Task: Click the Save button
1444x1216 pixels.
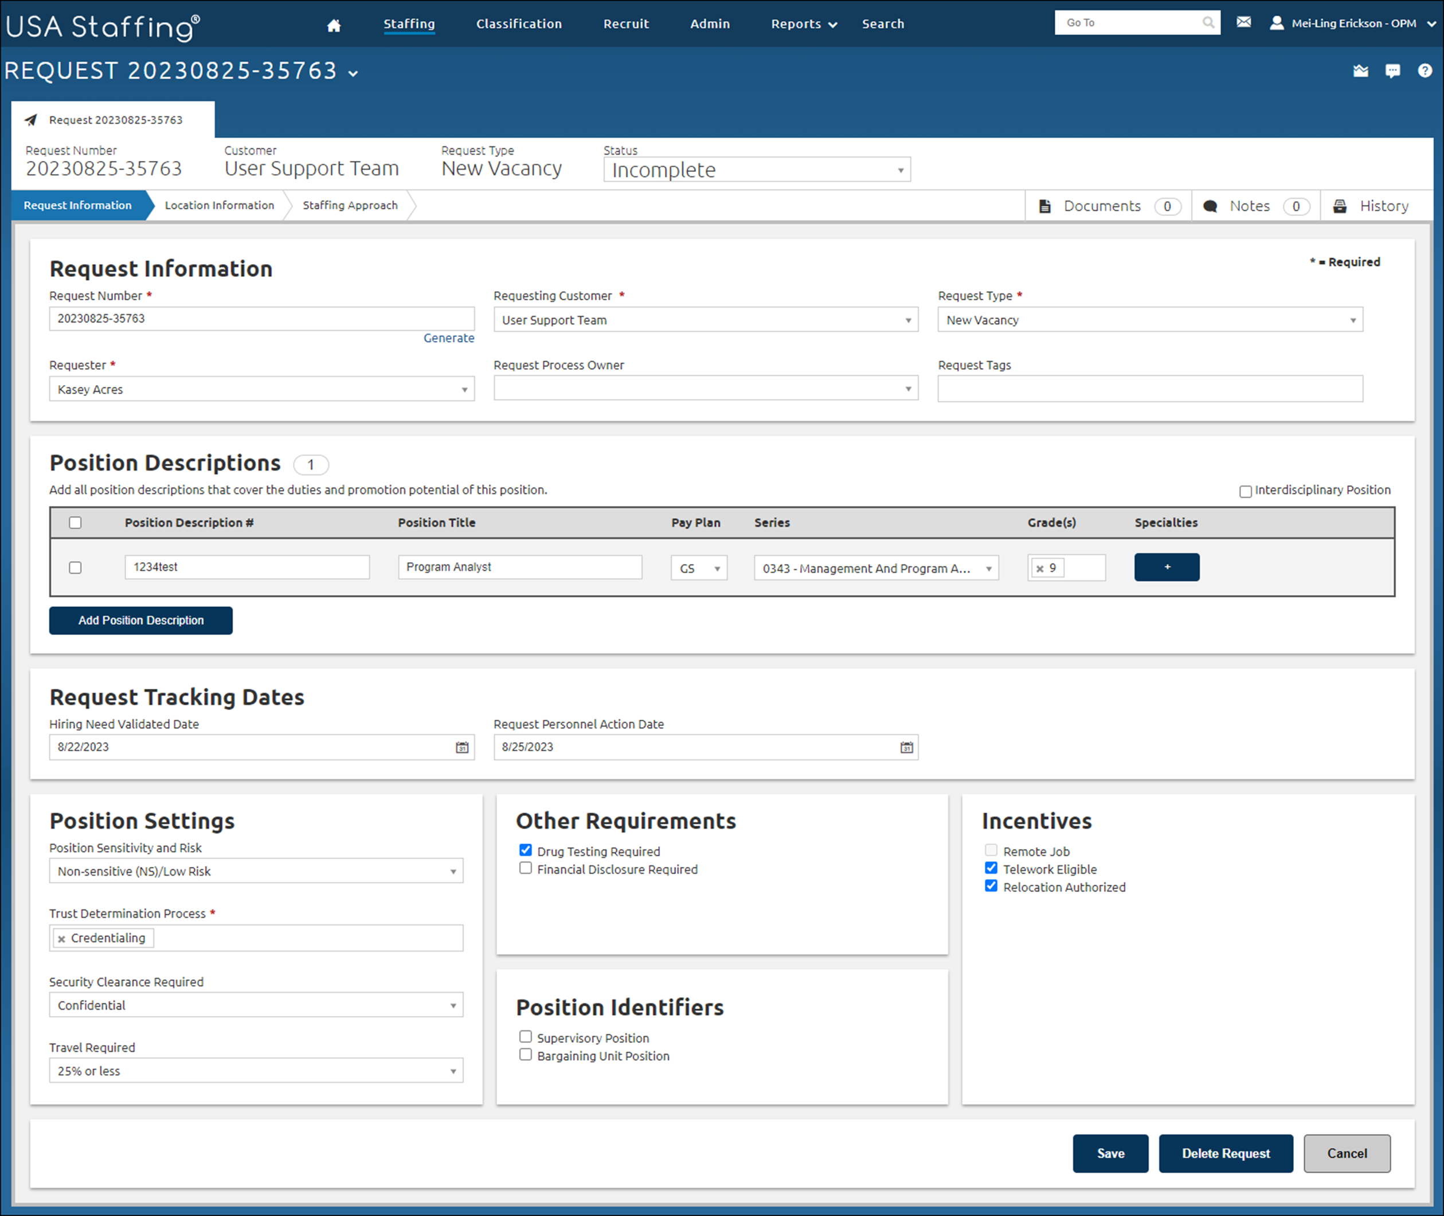Action: (x=1110, y=1154)
